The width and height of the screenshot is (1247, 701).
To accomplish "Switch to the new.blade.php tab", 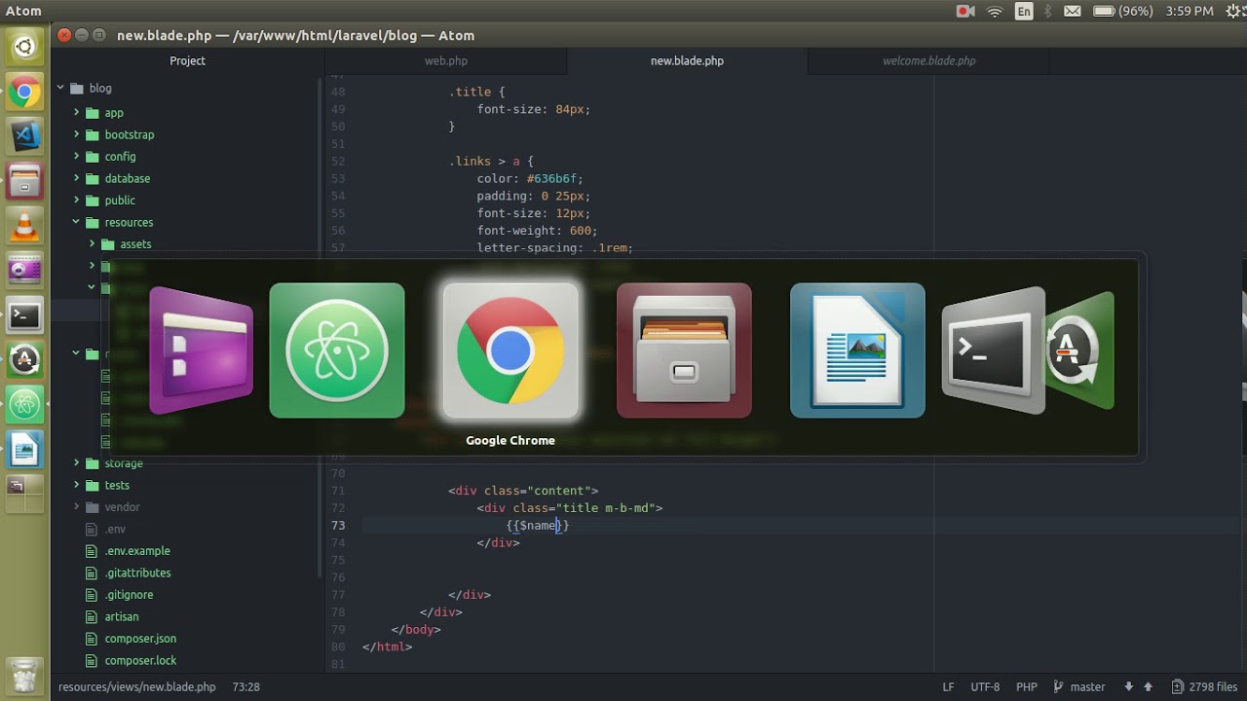I will point(687,60).
